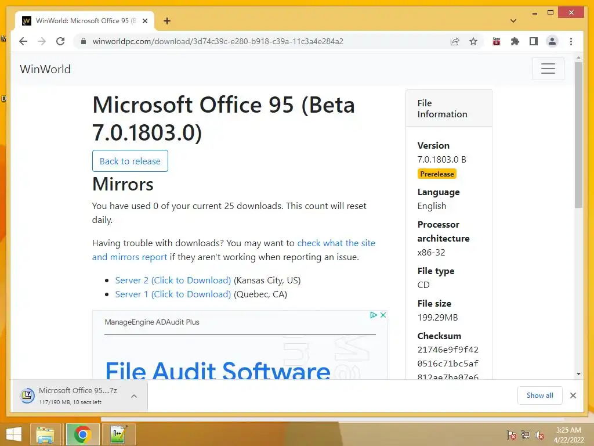Image resolution: width=594 pixels, height=446 pixels.
Task: Open the check what the site and mirrors report link
Action: coord(233,250)
